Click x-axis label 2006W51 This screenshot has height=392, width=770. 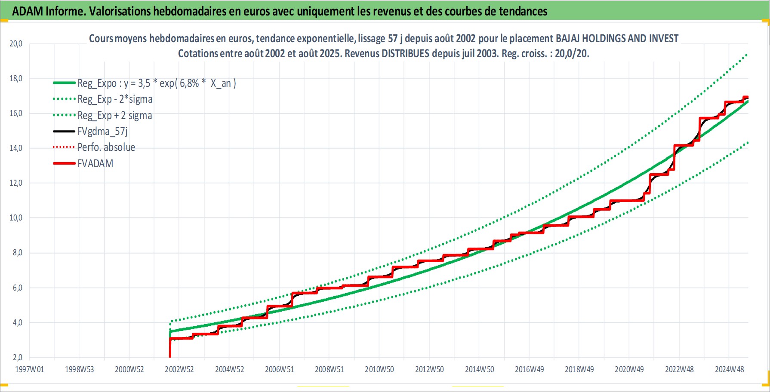coord(280,370)
